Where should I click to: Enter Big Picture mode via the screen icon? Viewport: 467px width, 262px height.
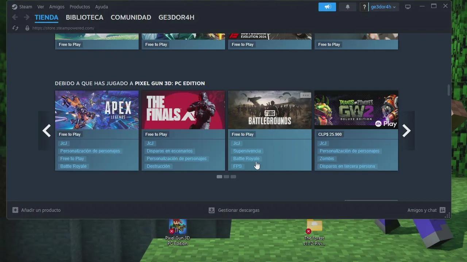click(408, 7)
